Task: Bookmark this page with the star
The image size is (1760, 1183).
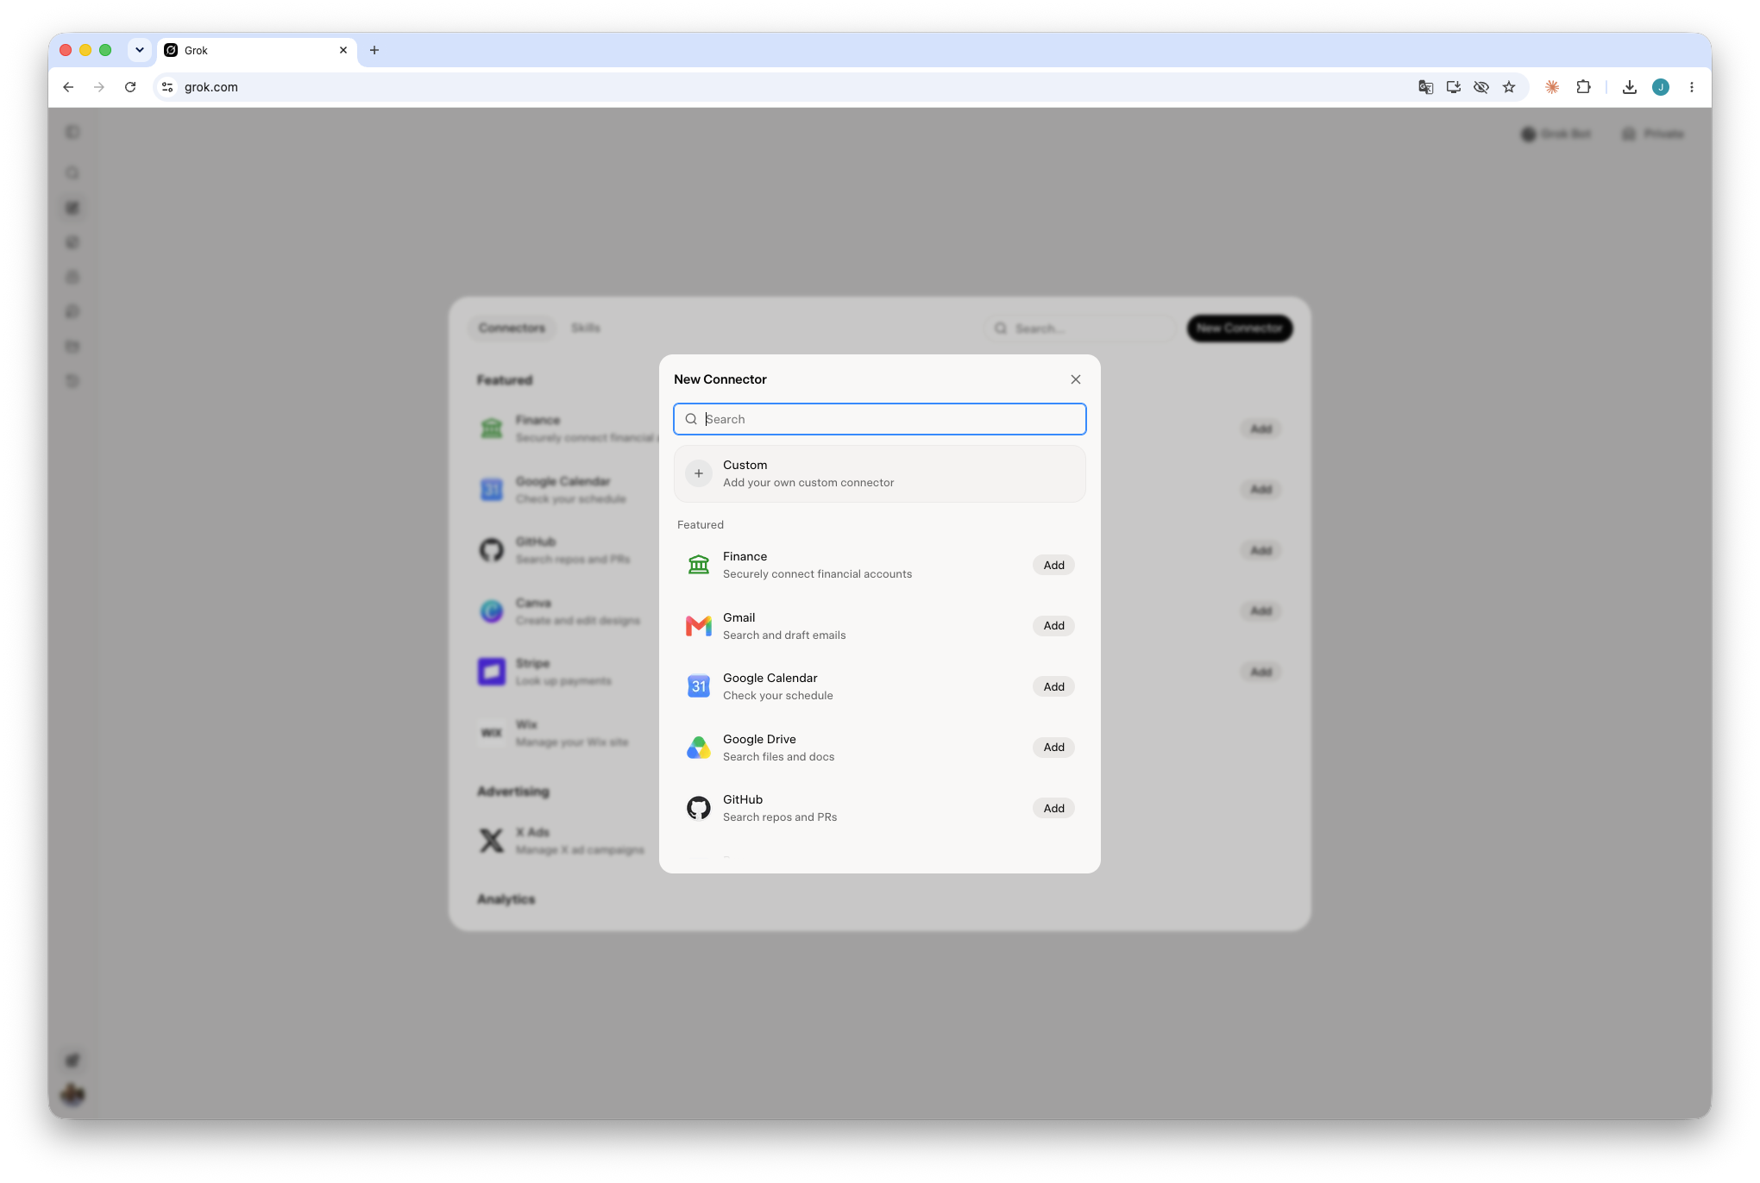Action: [1509, 87]
